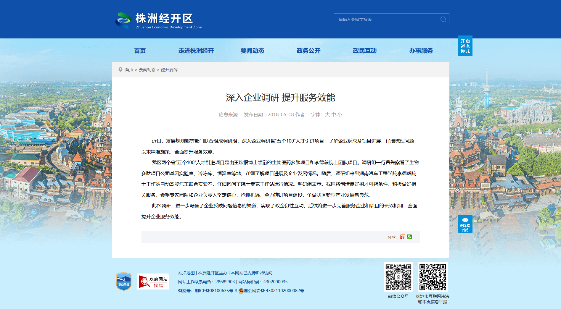Click the 互联网违法和不良信息举报 QR code
Screen dimensions: 561x309
pos(433,277)
